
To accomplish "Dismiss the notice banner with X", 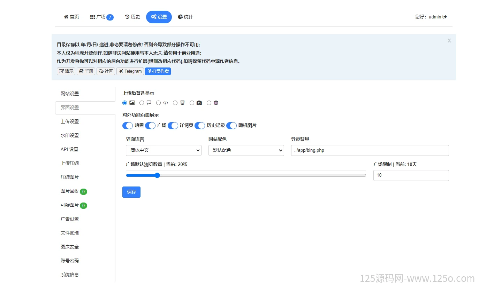I will 449,40.
